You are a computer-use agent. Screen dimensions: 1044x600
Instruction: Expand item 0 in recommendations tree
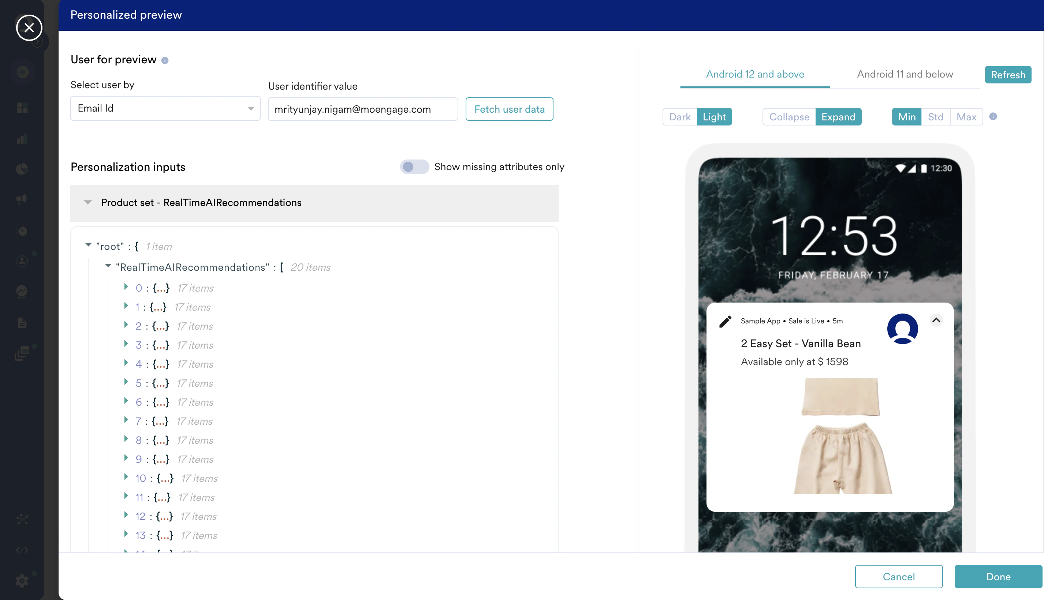[x=126, y=287]
